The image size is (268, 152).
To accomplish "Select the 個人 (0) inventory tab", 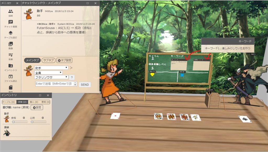I will (x=35, y=102).
